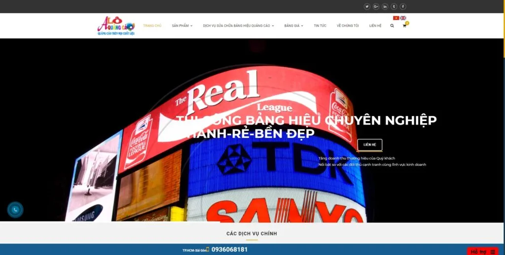
Task: Expand the SẢN PHẨM dropdown chevron
Action: click(x=191, y=26)
